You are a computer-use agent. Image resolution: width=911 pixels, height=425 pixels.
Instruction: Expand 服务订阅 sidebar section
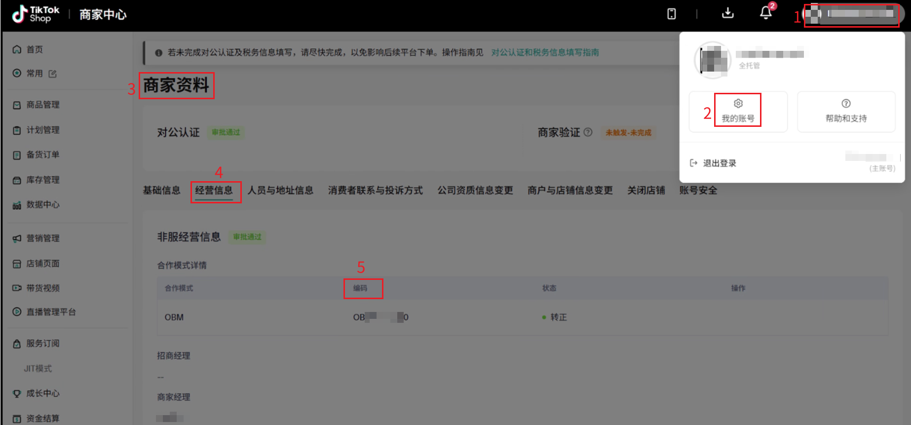tap(42, 344)
